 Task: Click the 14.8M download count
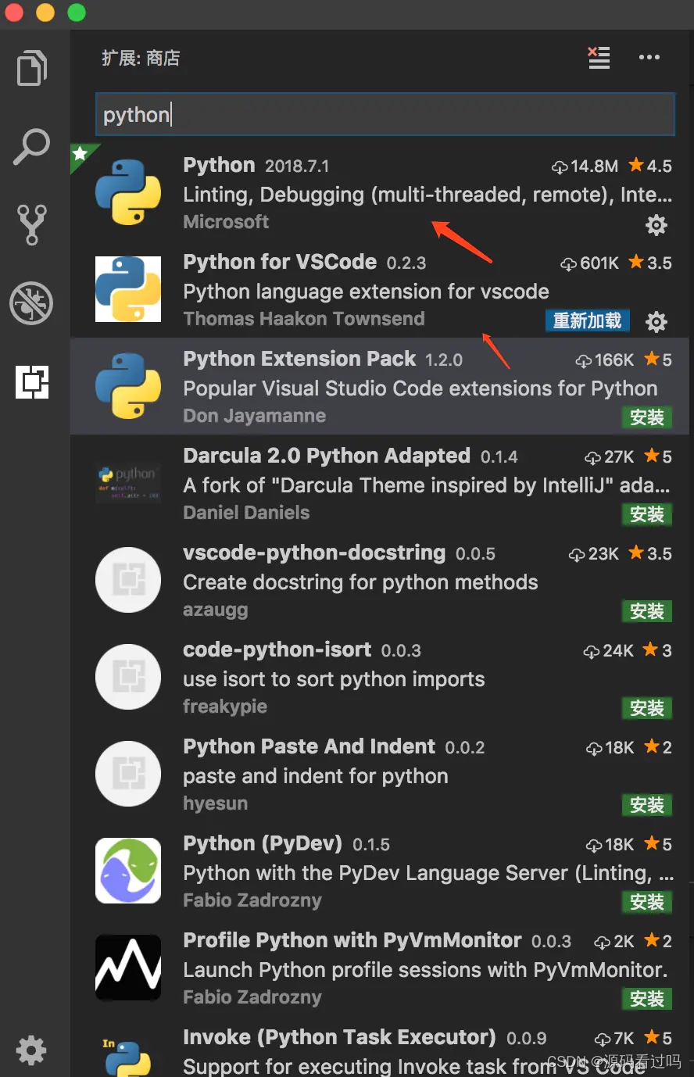(x=585, y=166)
